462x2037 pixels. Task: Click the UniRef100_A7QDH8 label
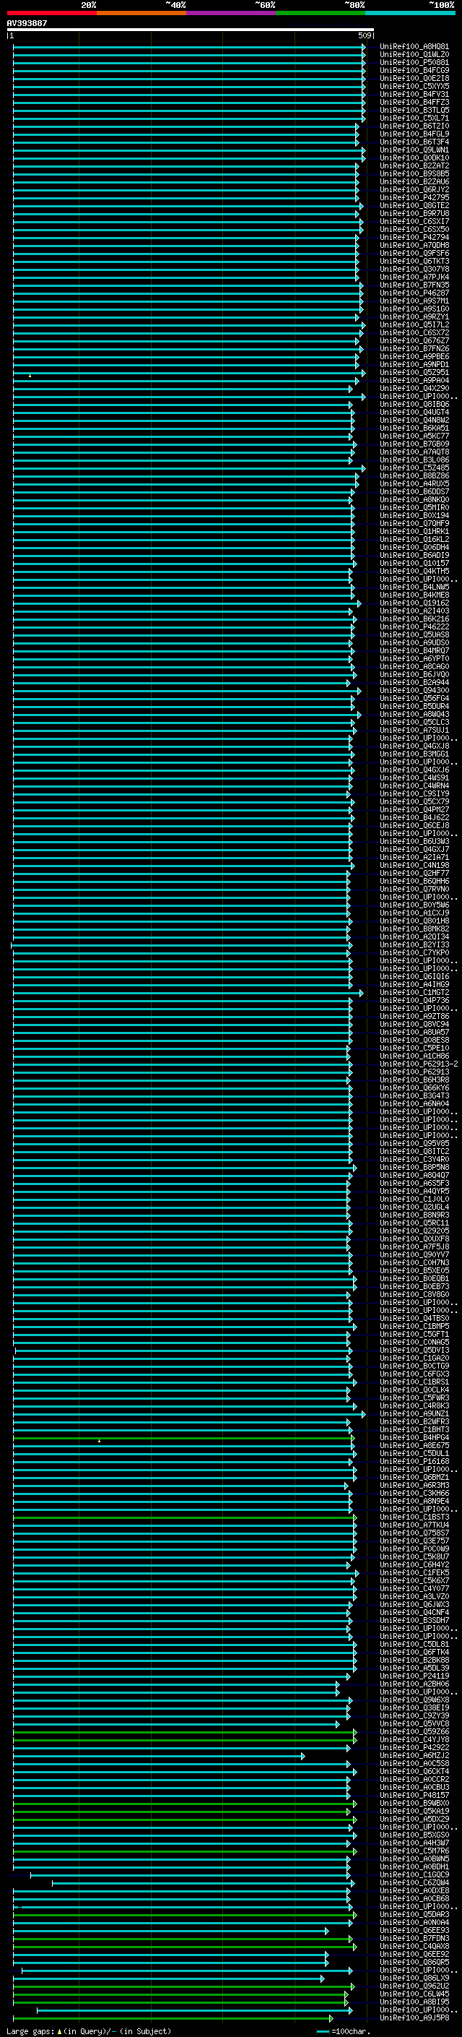[x=414, y=245]
